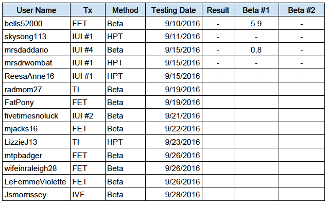Click the 0.8 value in Beta #1
Viewport: 328px width, 204px height.
click(256, 50)
